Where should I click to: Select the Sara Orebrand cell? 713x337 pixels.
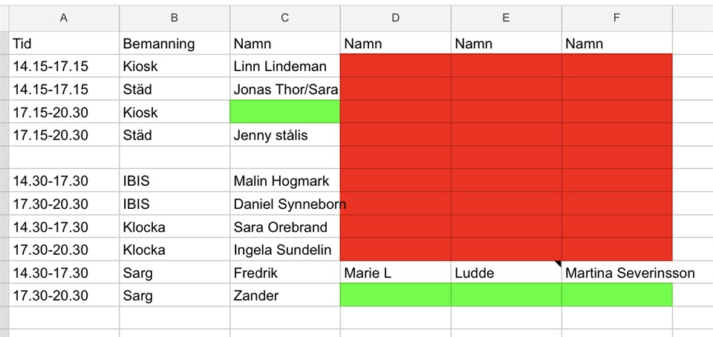click(284, 227)
